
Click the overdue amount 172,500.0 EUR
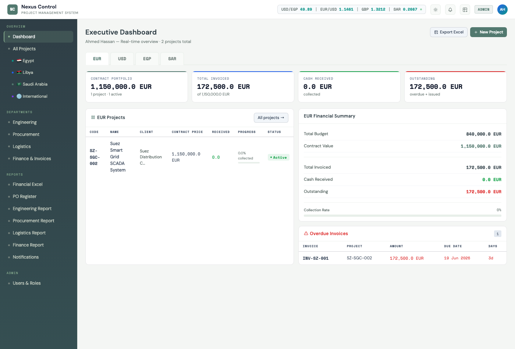[x=406, y=258]
